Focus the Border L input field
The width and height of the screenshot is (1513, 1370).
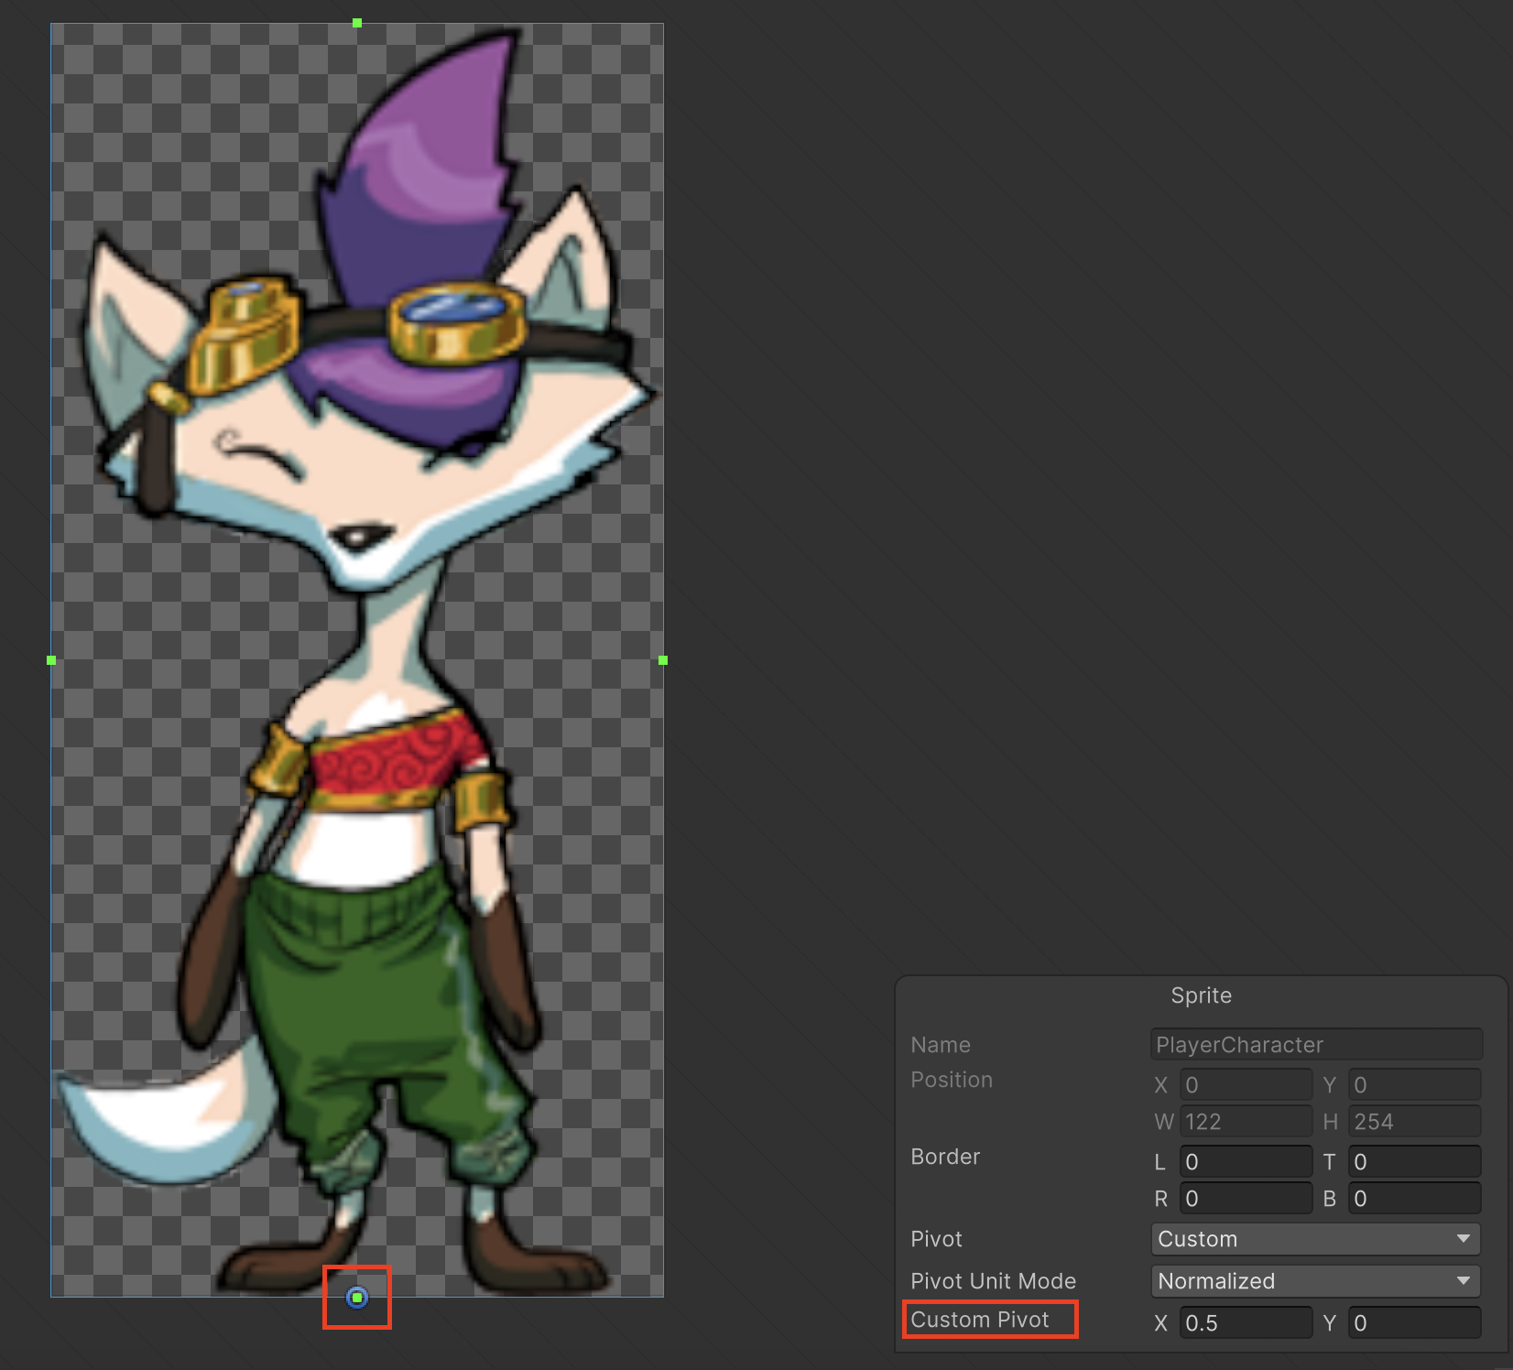pos(1246,1162)
